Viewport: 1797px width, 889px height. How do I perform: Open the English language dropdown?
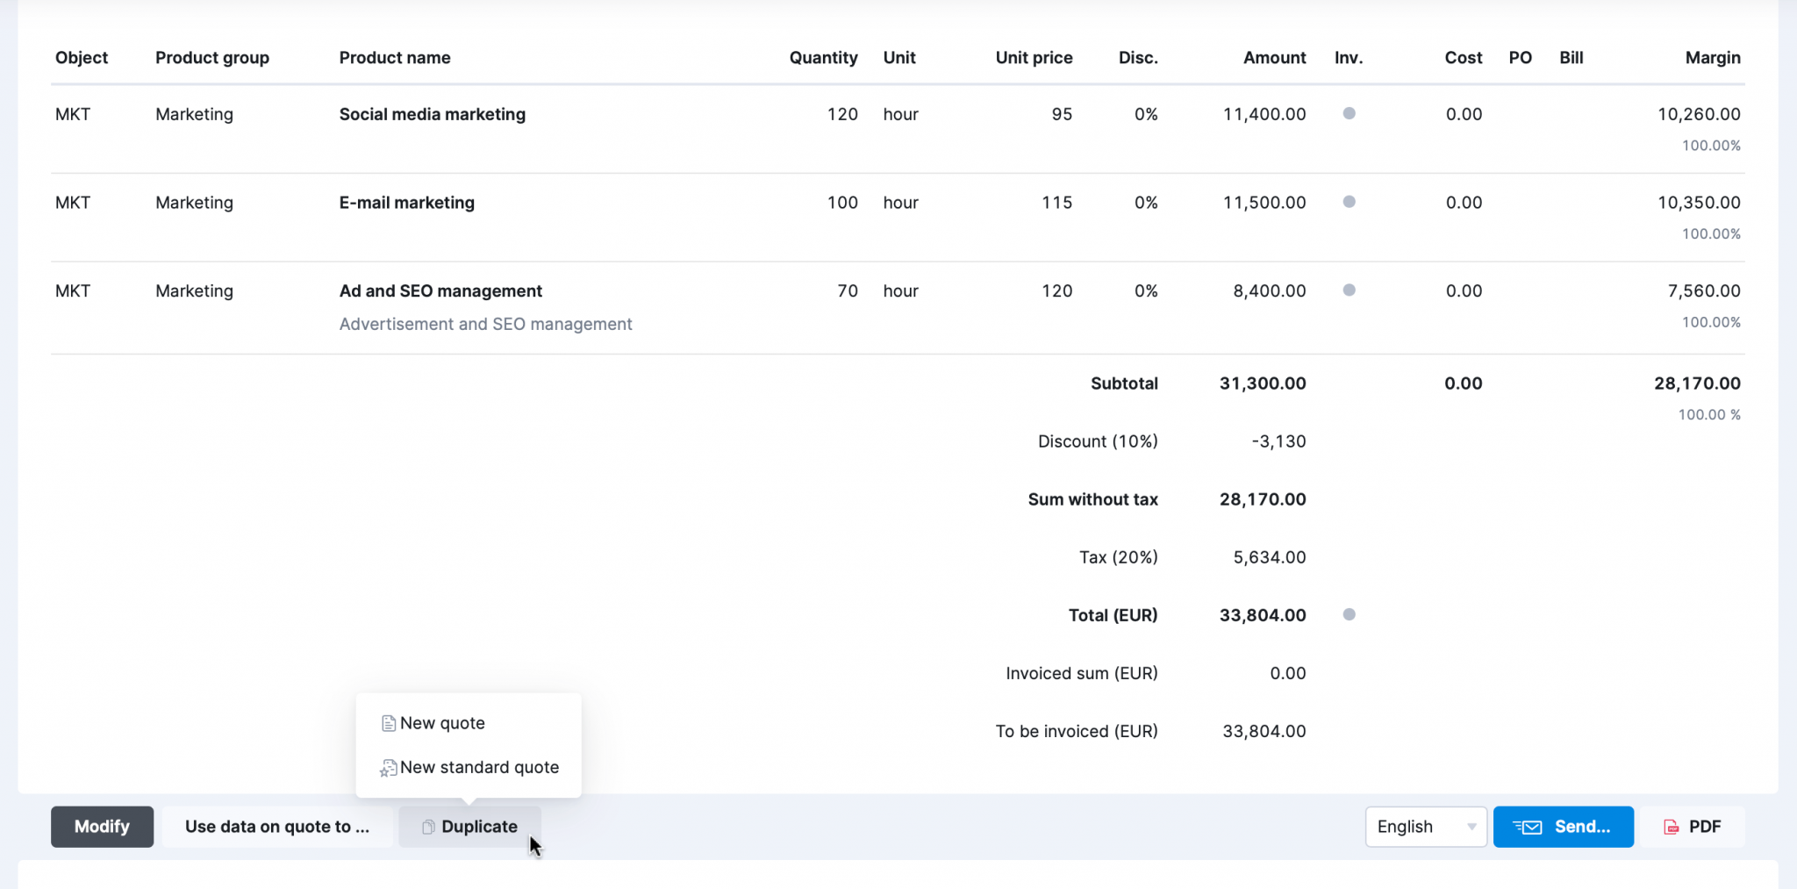click(1425, 826)
